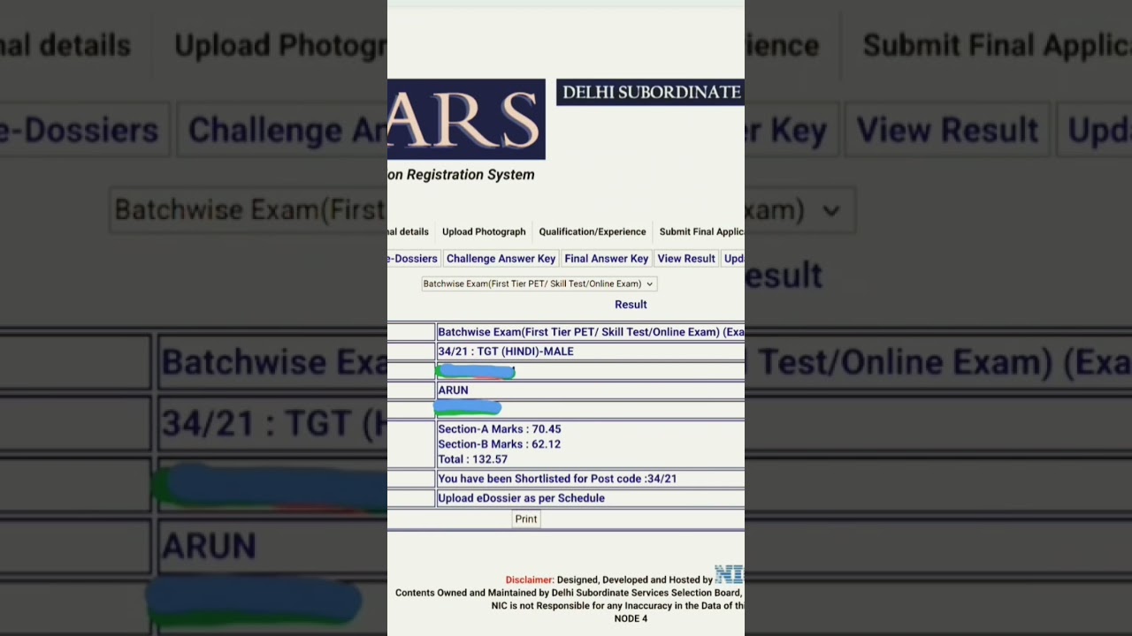
Task: Select the name ARUN in table
Action: point(453,390)
